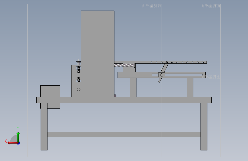Image resolution: width=248 pixels, height=161 pixels.
Task: Select the tall rectangular cabinet body
Action: click(x=98, y=54)
